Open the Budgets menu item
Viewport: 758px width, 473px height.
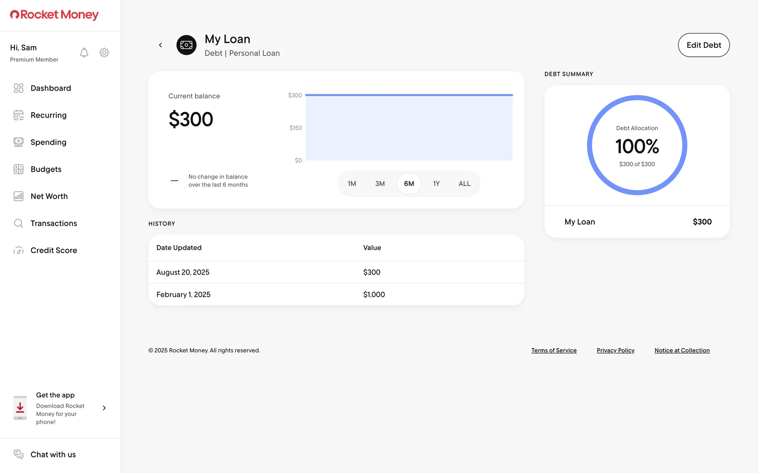pos(46,169)
